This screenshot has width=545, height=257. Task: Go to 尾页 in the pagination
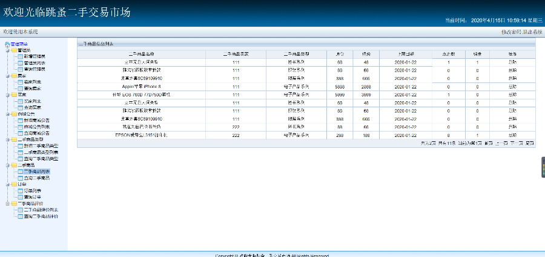tap(529, 143)
